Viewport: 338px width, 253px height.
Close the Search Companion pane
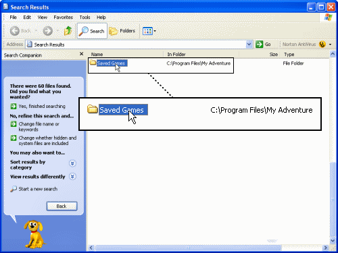[81, 54]
